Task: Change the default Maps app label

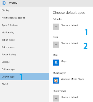Action: [x=63, y=61]
